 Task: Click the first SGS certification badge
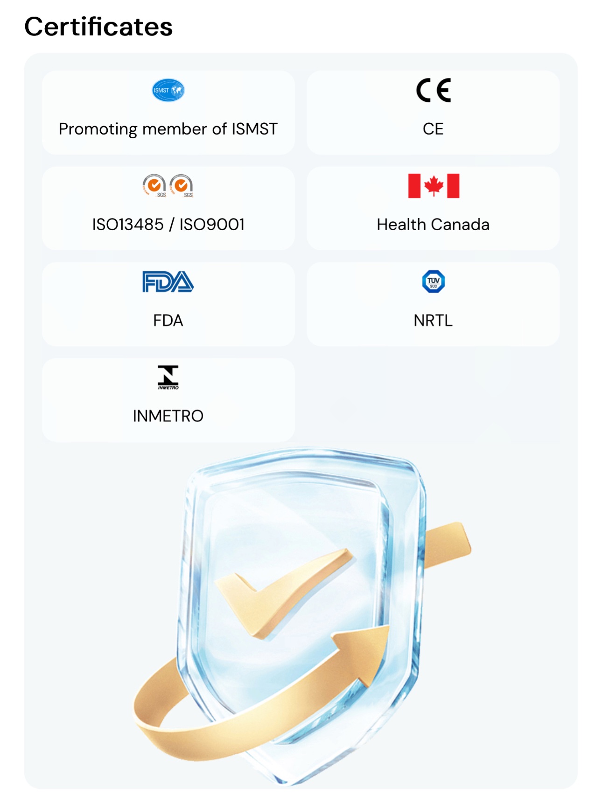[154, 186]
